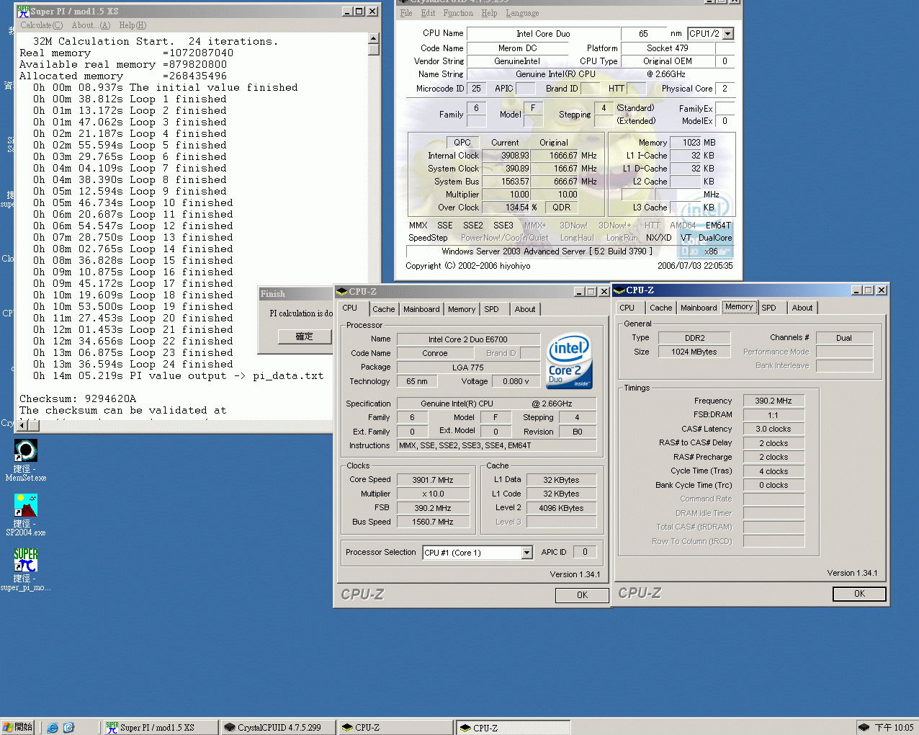
Task: Open the MemSet.exe desktop shortcut
Action: (26, 459)
